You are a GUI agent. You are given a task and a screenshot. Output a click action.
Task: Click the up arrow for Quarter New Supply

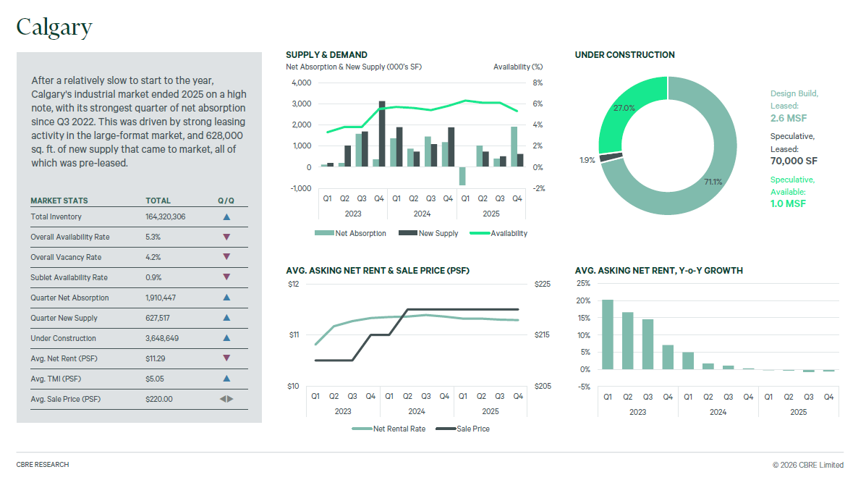[x=226, y=318]
